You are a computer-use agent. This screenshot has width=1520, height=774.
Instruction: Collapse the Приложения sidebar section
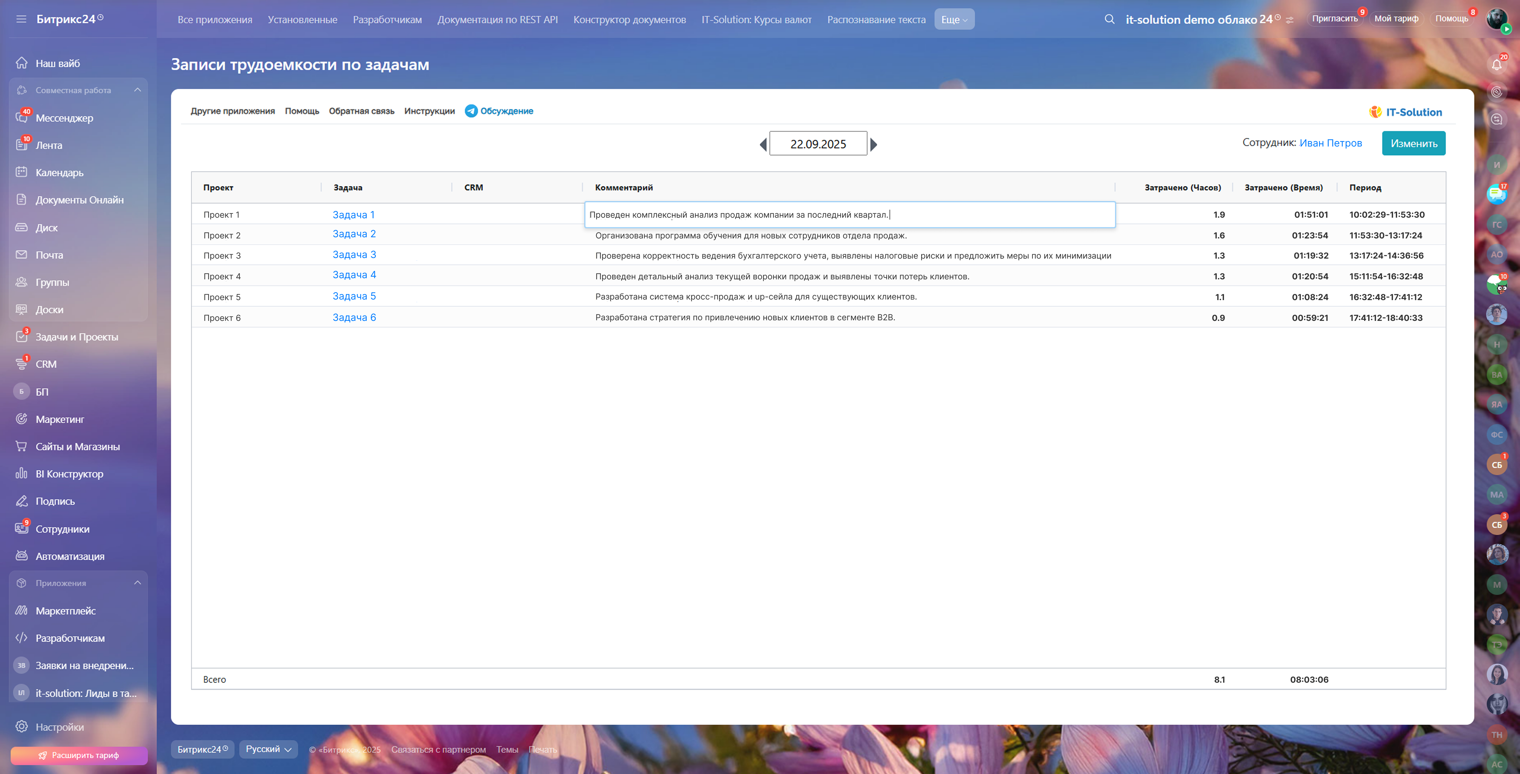click(137, 582)
